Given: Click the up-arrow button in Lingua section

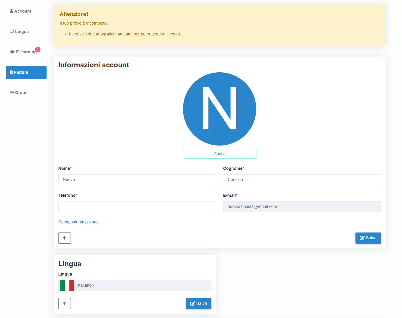Looking at the screenshot, I should [x=64, y=304].
